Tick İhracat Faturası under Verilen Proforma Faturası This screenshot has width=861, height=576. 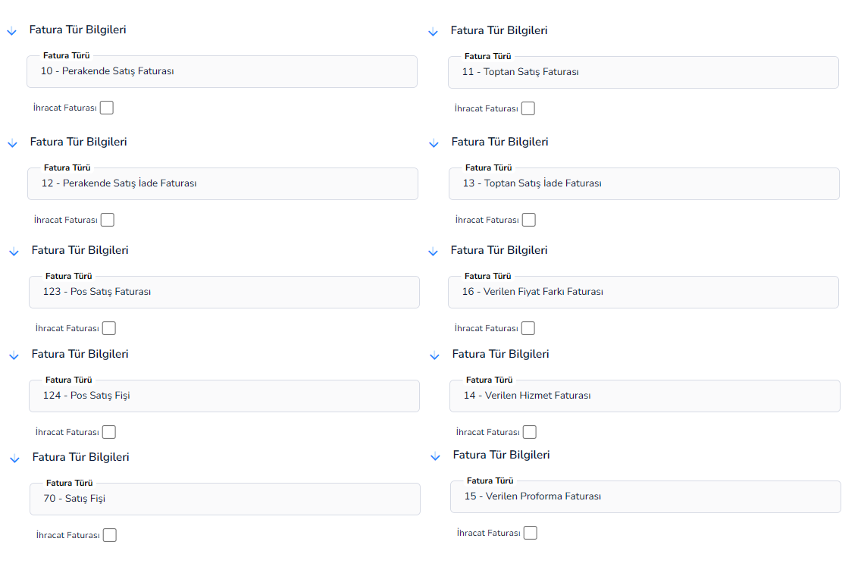pyautogui.click(x=531, y=533)
